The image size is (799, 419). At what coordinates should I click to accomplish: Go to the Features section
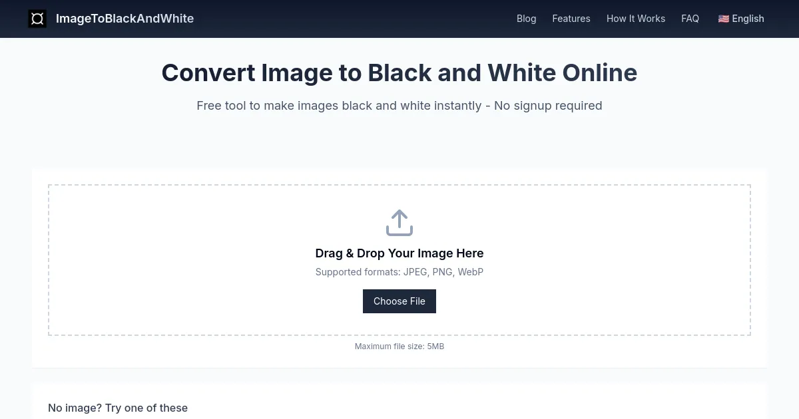571,19
